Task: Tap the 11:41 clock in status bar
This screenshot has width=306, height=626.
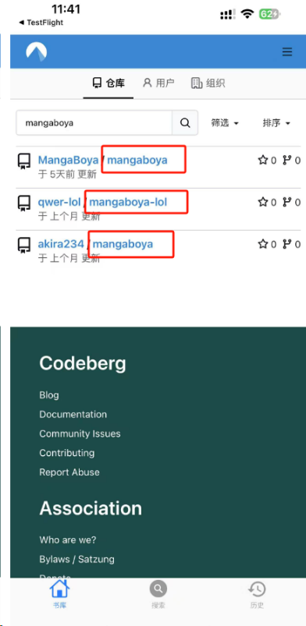Action: 66,9
